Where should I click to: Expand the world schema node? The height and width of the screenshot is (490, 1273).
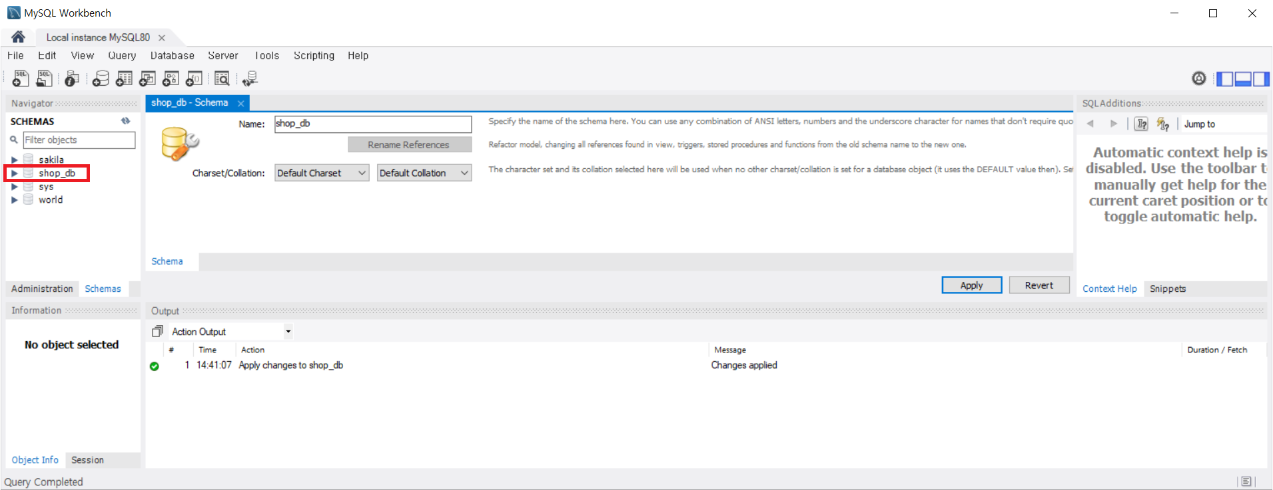tap(14, 199)
